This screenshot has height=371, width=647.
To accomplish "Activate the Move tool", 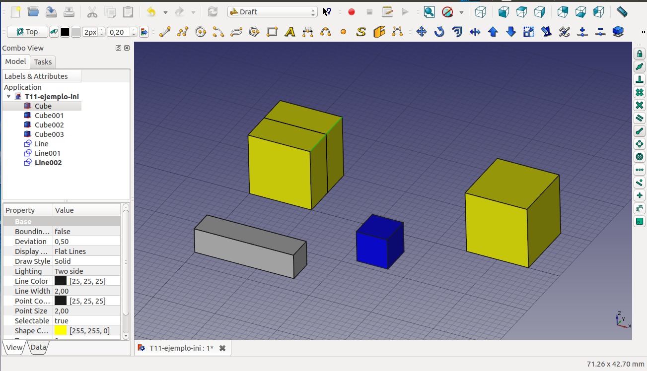I will (x=422, y=32).
